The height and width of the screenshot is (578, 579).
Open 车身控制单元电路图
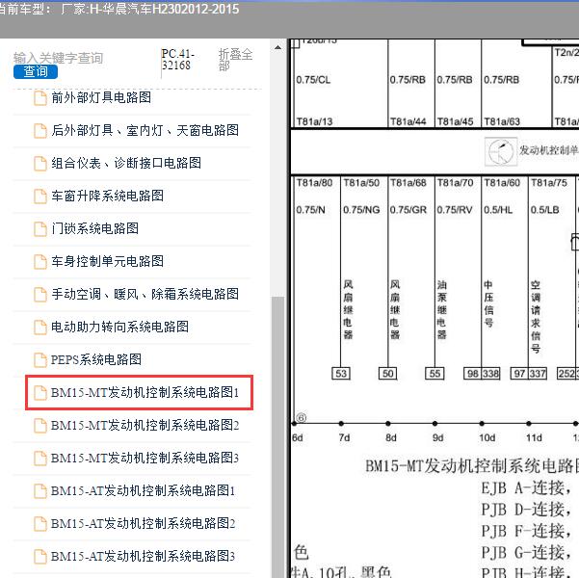pos(108,261)
